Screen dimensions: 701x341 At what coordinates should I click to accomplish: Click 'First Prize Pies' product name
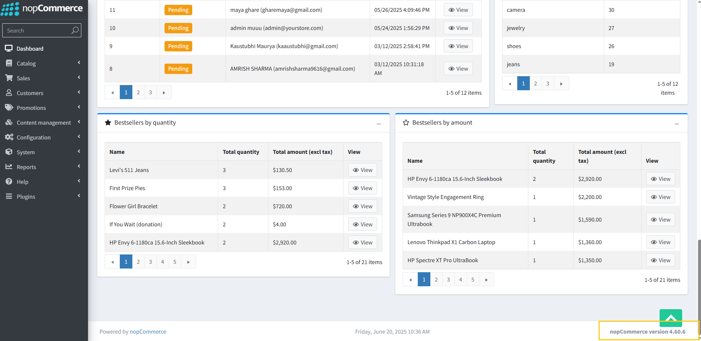tap(127, 188)
